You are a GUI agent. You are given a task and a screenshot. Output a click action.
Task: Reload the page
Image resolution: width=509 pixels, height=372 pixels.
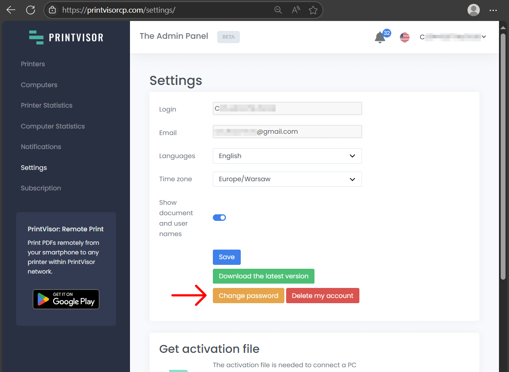[30, 10]
